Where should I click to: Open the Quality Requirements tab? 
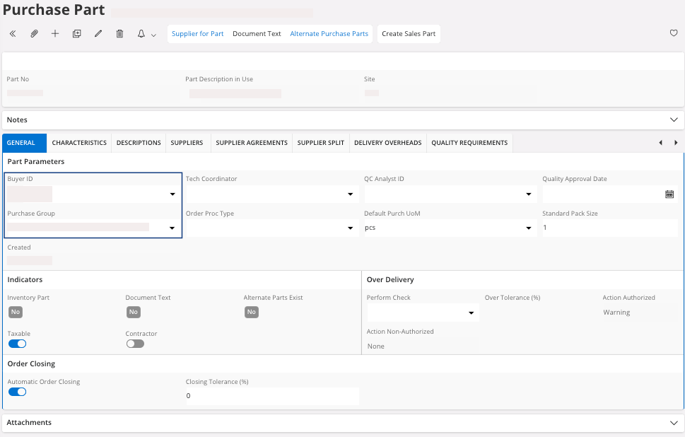(469, 143)
